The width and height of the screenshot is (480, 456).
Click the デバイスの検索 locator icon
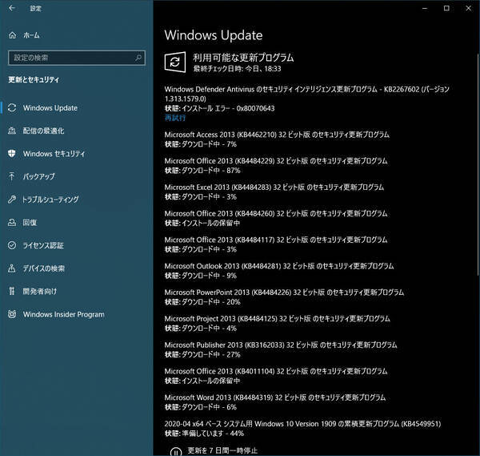pos(12,268)
